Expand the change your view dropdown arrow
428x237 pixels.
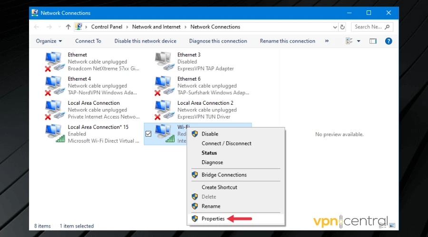click(359, 41)
